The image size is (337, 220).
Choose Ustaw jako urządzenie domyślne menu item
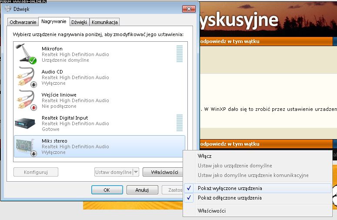(x=235, y=166)
